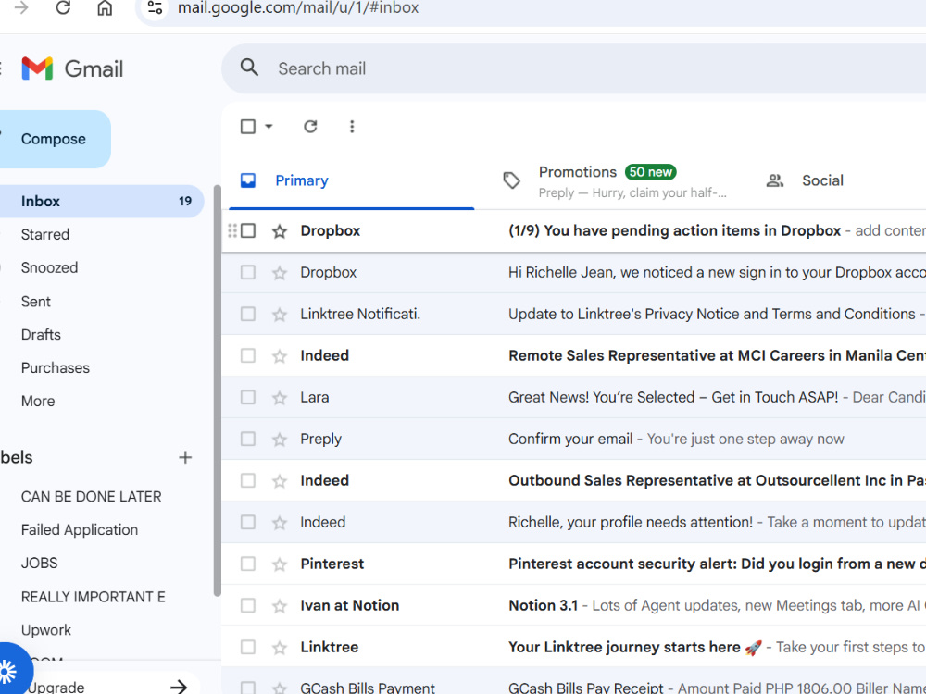Tick the Indeed Remote Sales Representative checkbox
The image size is (926, 694).
pos(248,355)
